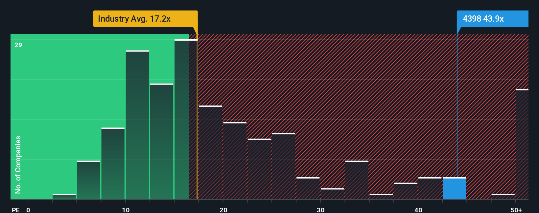Click the PE axis label
The width and height of the screenshot is (539, 213).
coord(16,210)
